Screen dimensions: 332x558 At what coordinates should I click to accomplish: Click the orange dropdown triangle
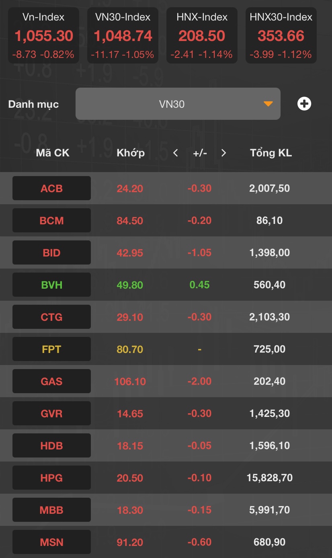click(268, 104)
